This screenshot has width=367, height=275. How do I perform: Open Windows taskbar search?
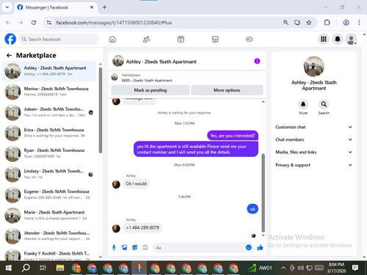(26, 268)
